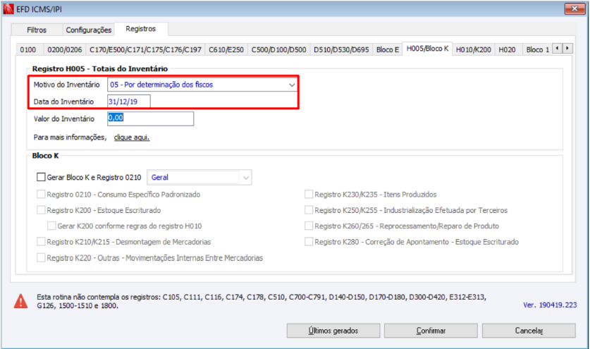Click the Últimos gerados button
Viewport: 590px width, 349px height.
pos(333,331)
